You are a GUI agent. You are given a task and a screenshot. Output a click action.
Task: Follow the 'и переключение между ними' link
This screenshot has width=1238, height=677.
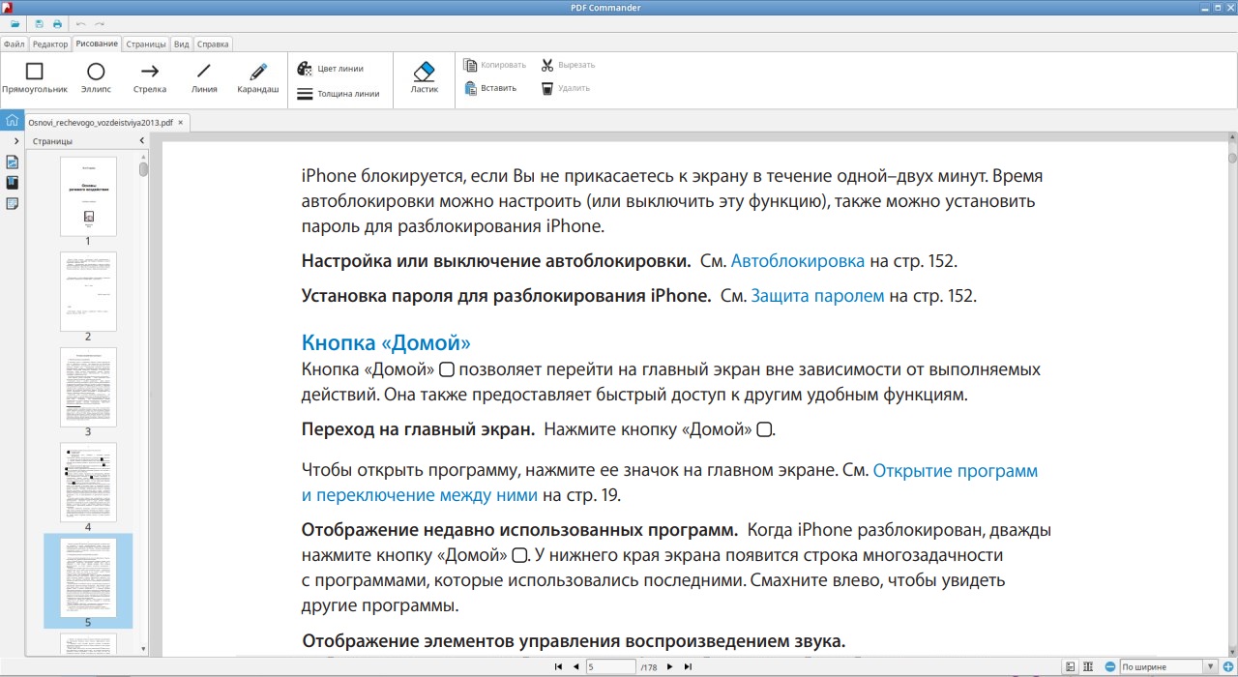420,495
